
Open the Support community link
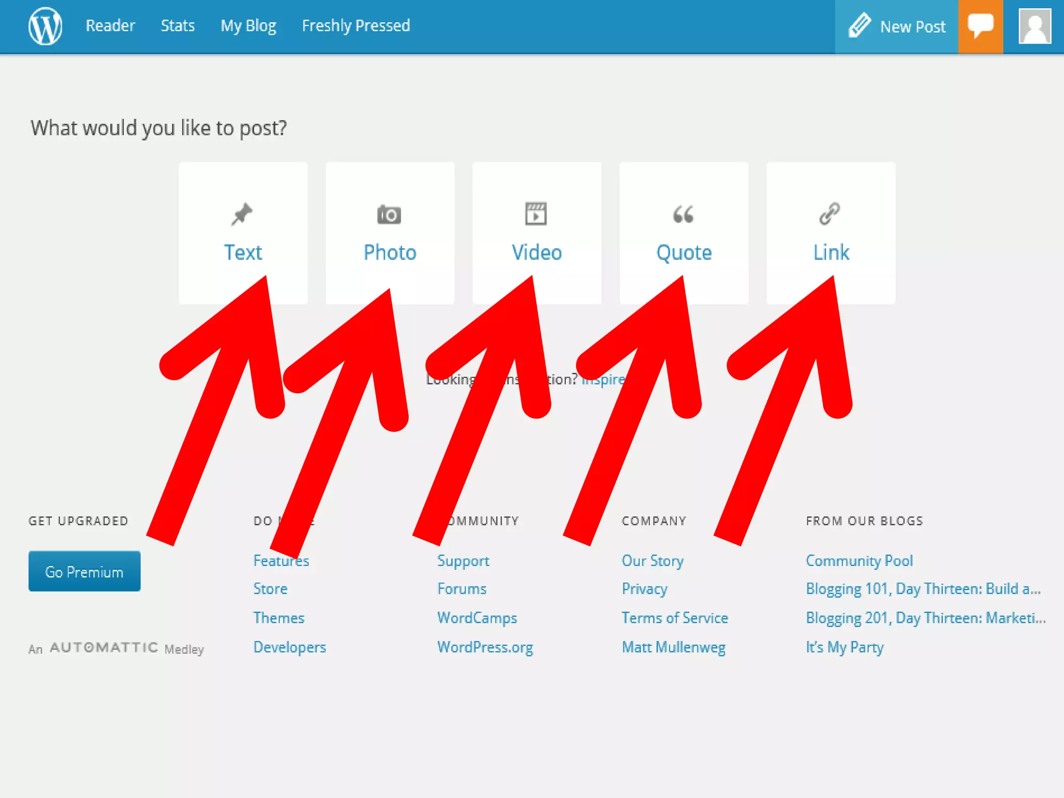(x=463, y=561)
